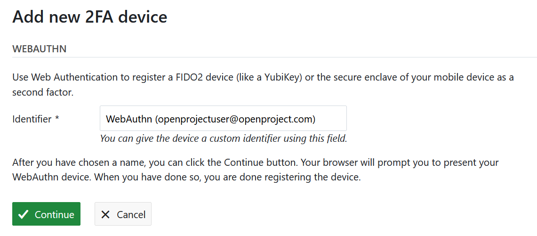Click the email address inside the Identifier field
This screenshot has height=236, width=537.
pyautogui.click(x=235, y=119)
